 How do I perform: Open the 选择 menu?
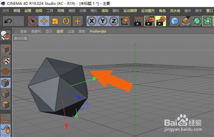coord(39,11)
